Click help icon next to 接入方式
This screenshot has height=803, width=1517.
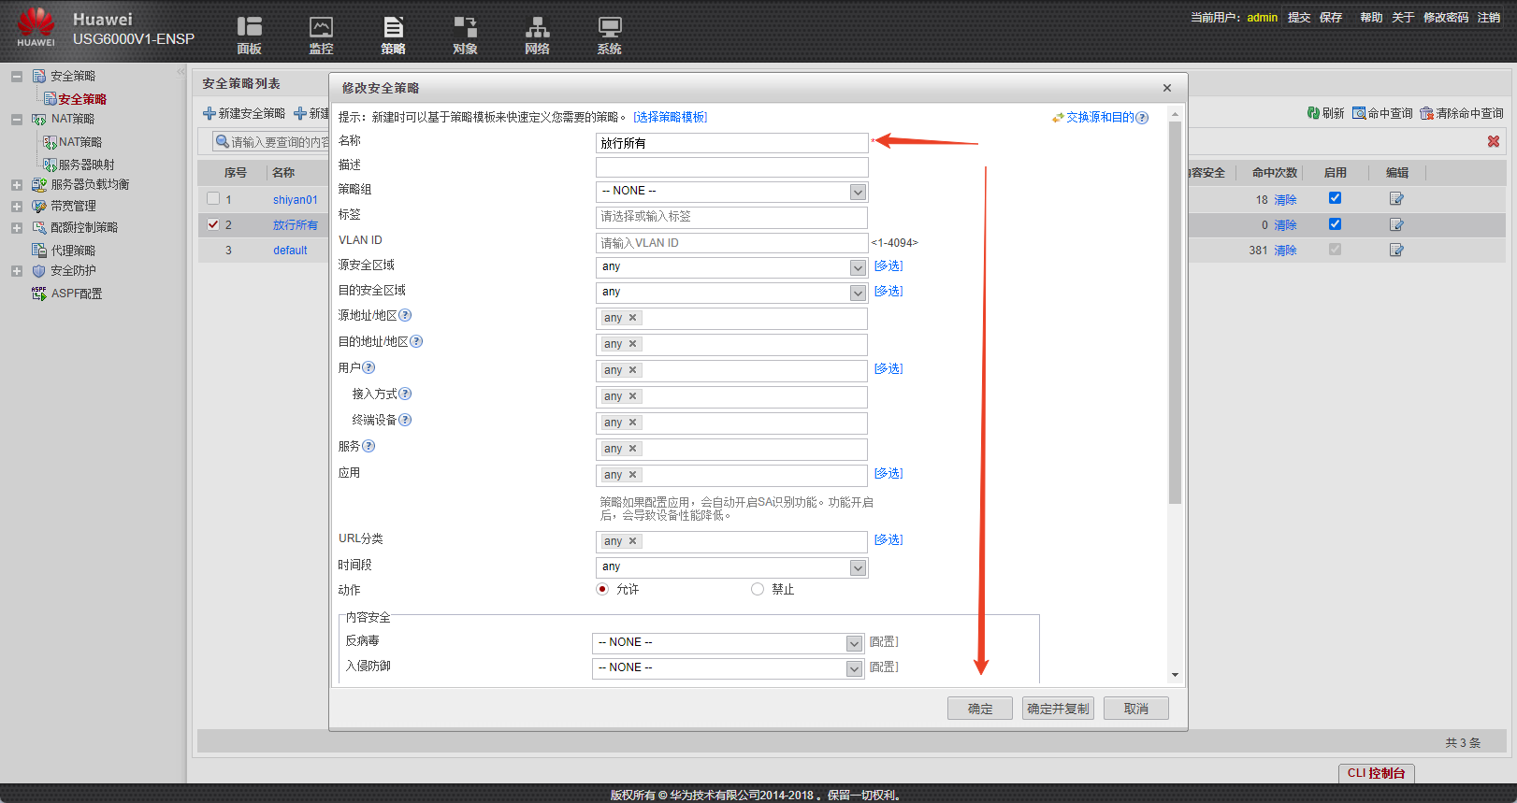point(405,394)
